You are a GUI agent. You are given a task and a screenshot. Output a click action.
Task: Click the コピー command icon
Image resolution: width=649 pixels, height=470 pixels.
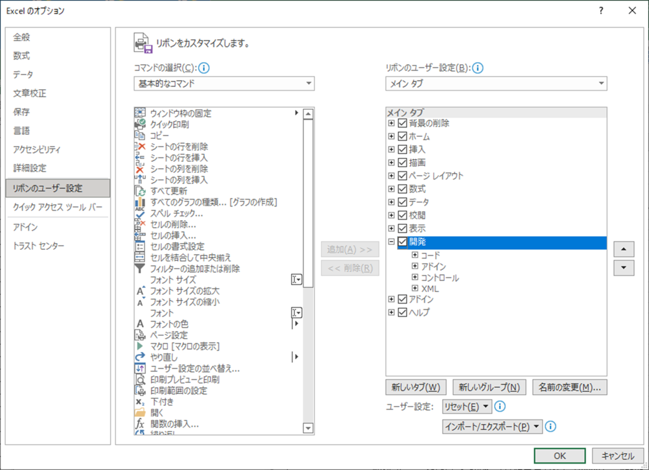click(x=140, y=135)
